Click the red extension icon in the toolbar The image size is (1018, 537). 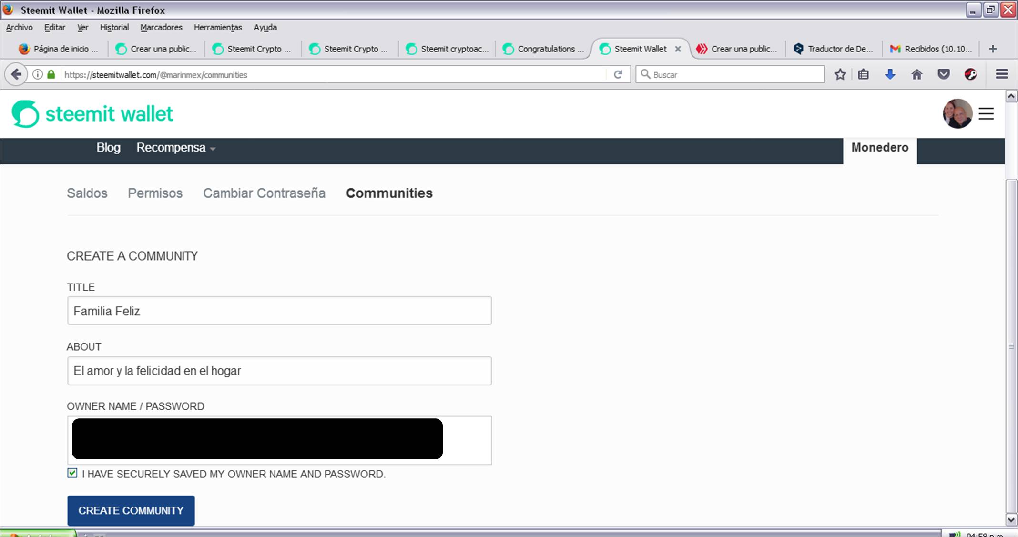tap(970, 74)
